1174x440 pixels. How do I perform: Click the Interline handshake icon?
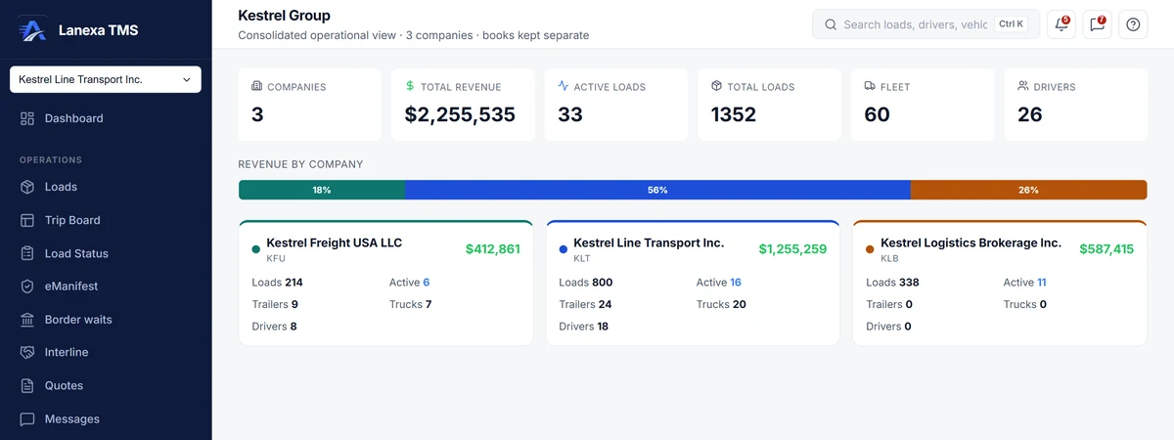pos(27,352)
